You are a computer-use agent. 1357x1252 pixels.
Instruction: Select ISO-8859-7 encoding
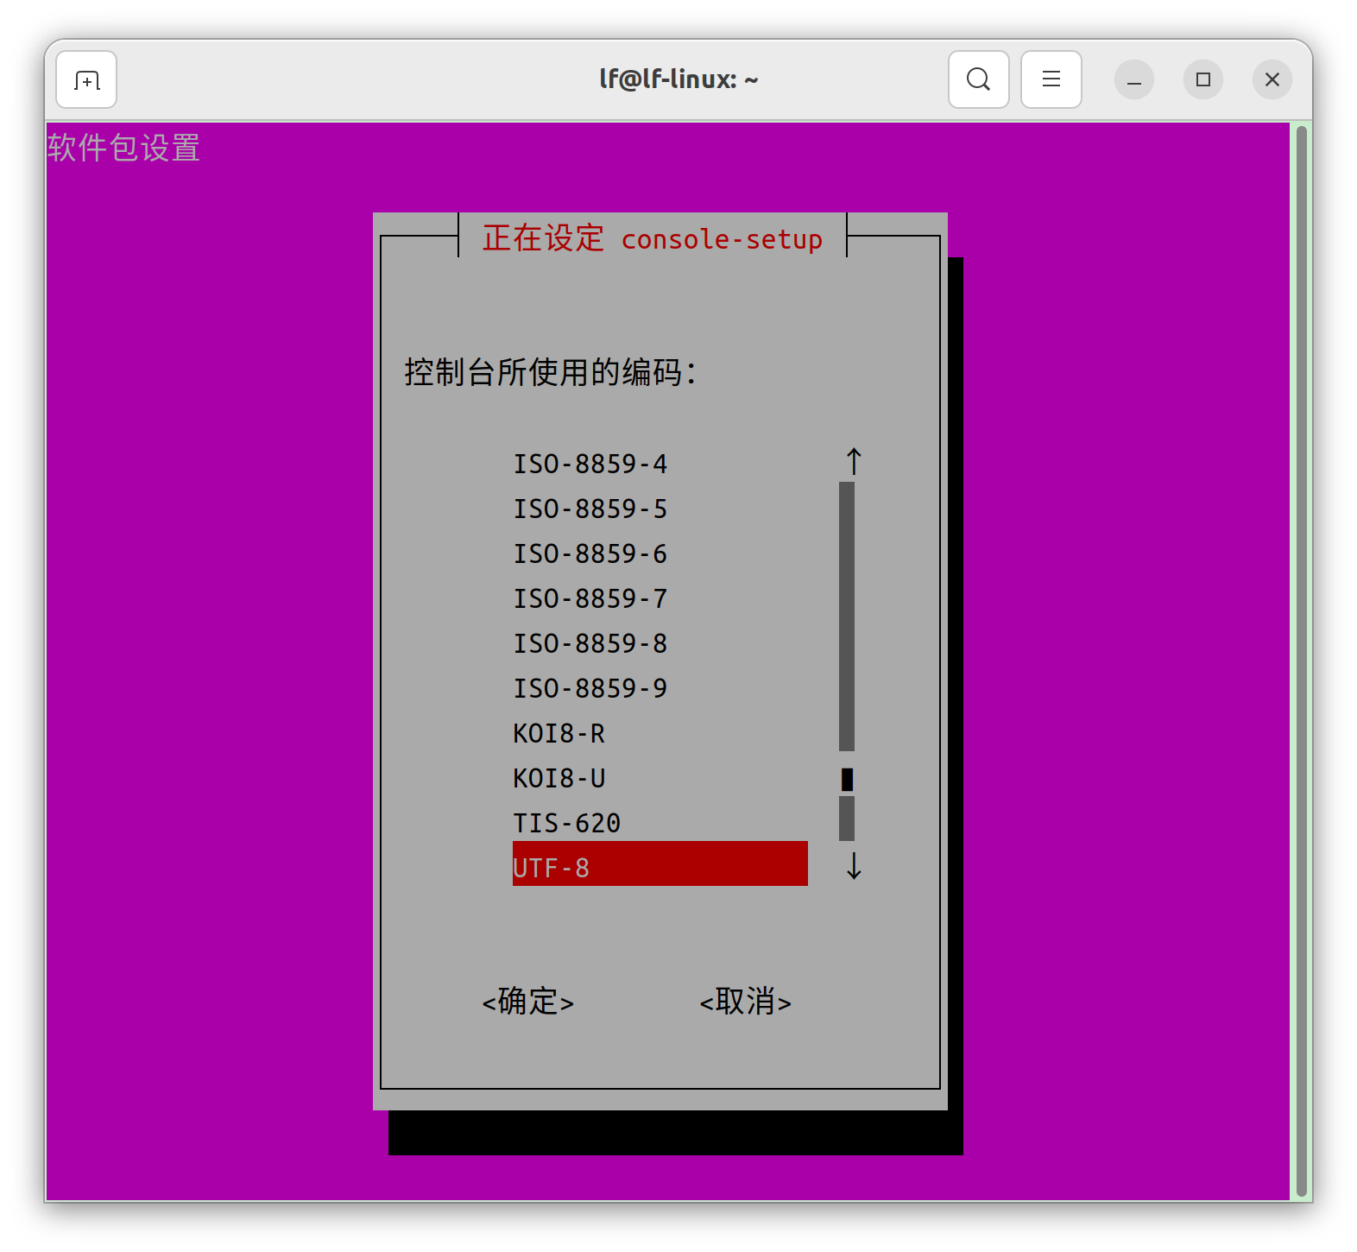point(660,598)
